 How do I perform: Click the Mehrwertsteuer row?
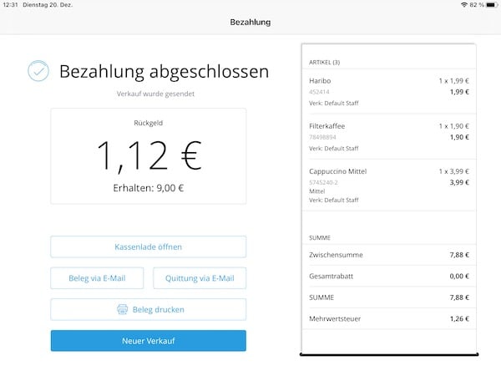[x=388, y=318]
